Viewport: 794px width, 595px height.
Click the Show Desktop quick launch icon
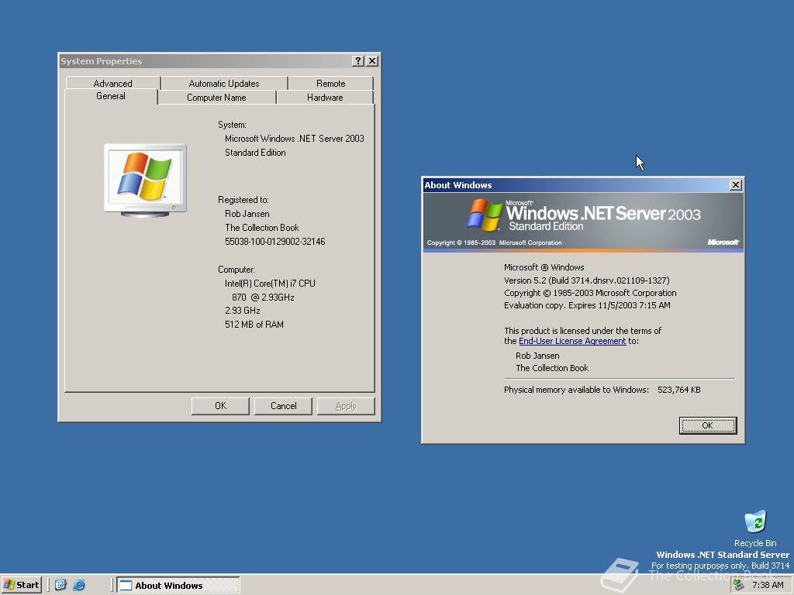[x=60, y=585]
